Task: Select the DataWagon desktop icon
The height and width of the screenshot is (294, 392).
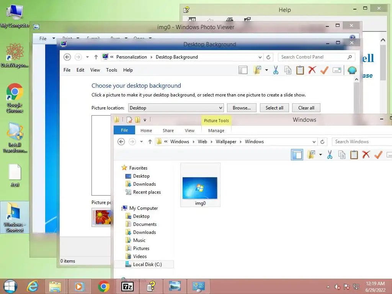Action: coord(15,55)
